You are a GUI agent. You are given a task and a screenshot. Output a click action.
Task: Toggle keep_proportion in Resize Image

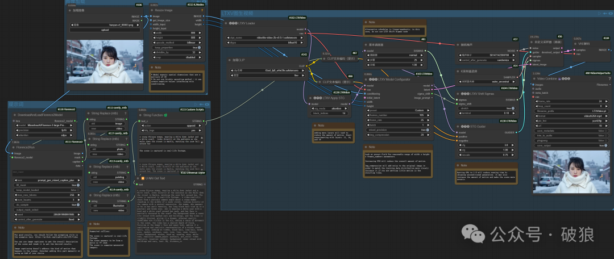click(177, 47)
